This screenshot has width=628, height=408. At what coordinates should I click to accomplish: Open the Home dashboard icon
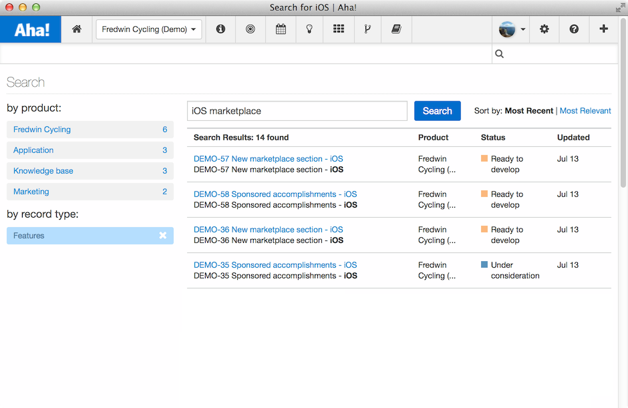point(77,29)
